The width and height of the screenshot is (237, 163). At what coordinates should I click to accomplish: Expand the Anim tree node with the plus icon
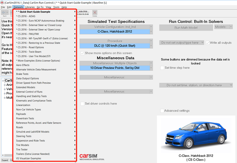click(5, 85)
